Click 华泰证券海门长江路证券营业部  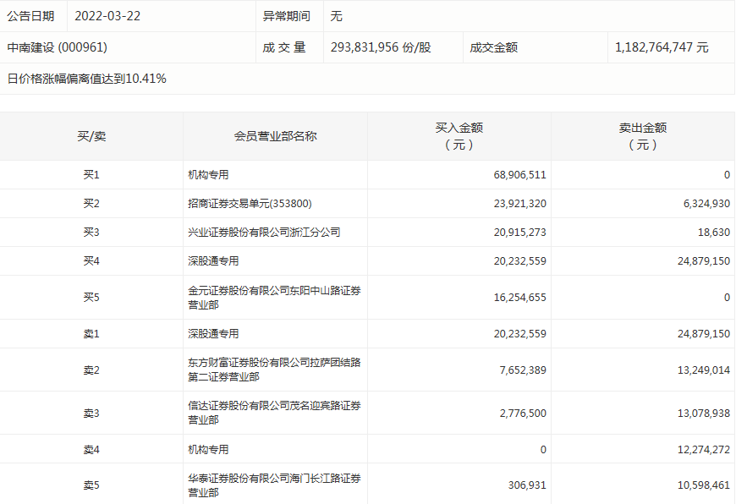coord(275,485)
